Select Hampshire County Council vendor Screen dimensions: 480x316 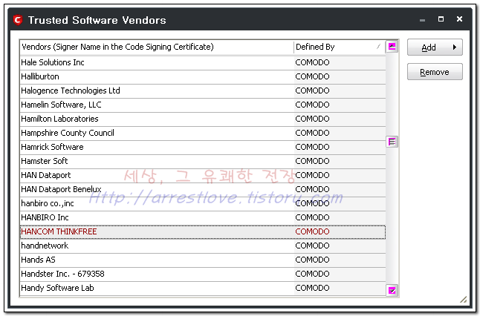point(203,133)
